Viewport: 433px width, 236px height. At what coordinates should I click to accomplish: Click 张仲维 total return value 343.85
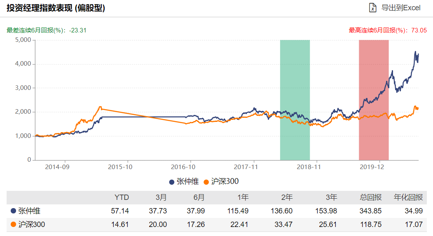tap(371, 211)
